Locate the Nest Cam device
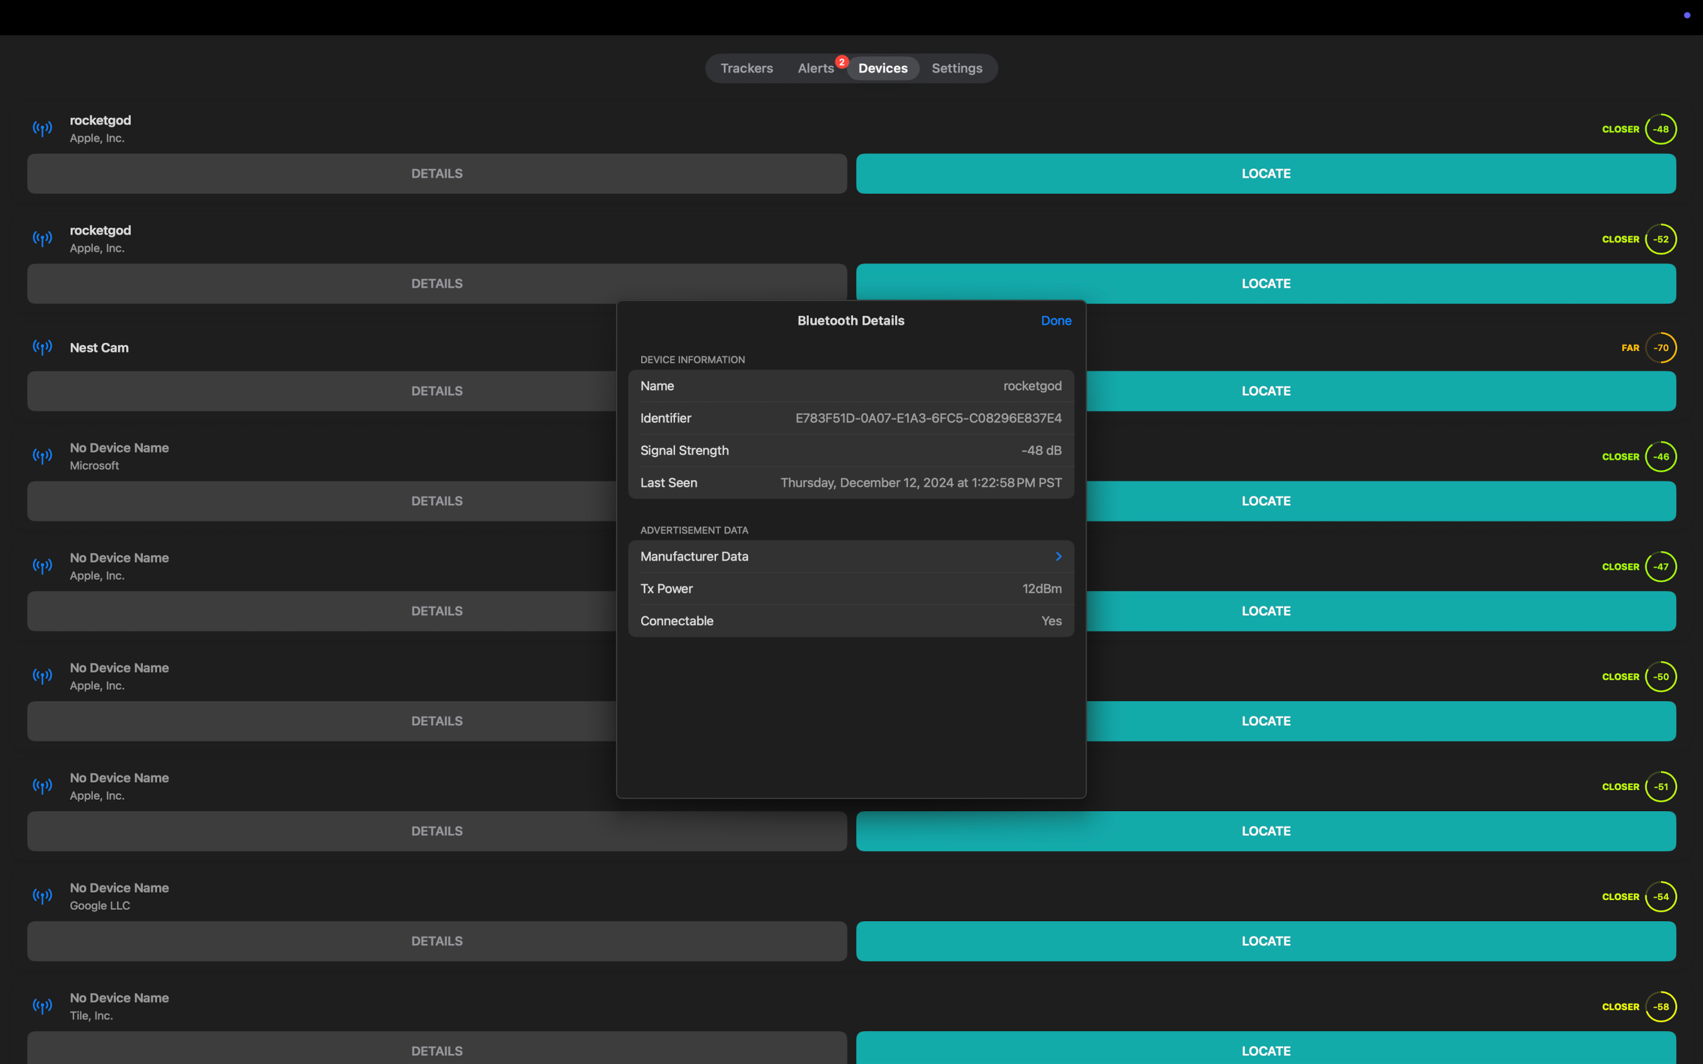 click(x=1381, y=391)
